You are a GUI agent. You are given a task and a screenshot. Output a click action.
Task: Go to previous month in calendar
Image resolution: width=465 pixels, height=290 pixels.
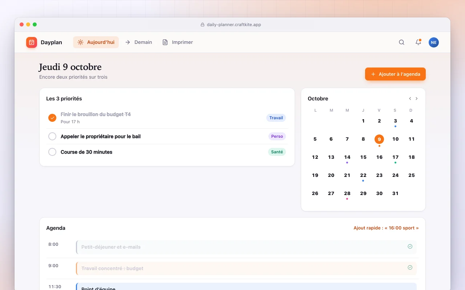point(410,99)
